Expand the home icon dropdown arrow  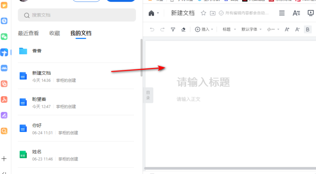158,13
